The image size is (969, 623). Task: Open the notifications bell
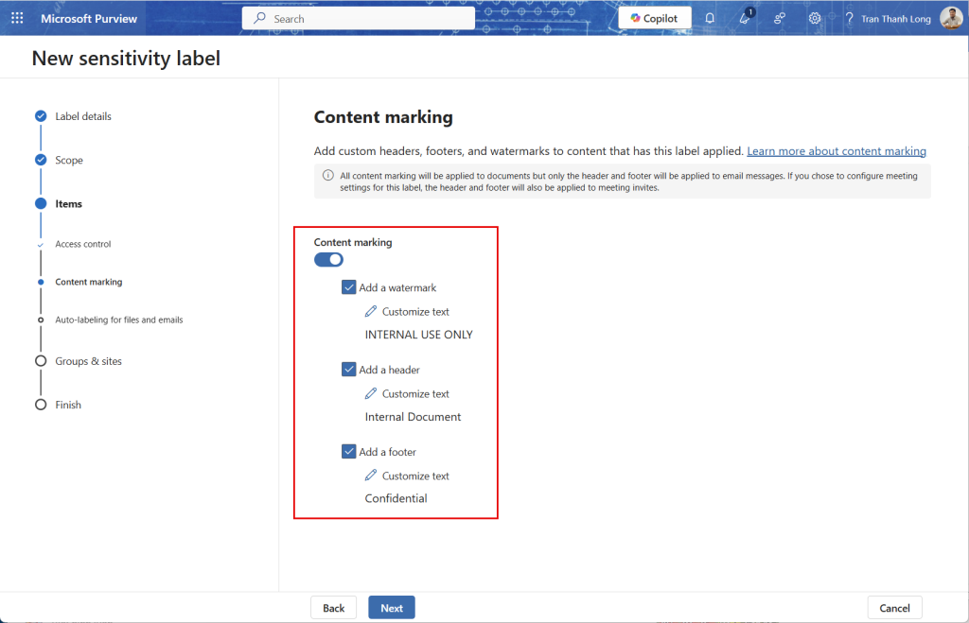[710, 18]
